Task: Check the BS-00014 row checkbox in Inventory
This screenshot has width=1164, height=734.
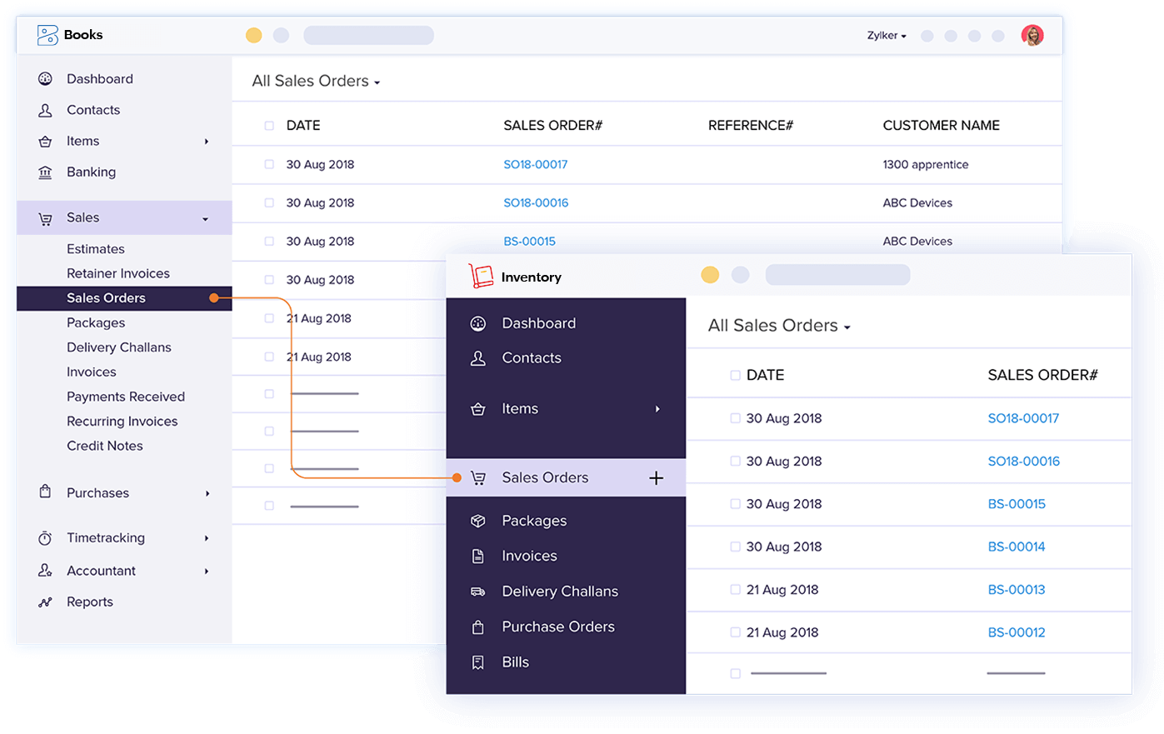Action: tap(735, 547)
